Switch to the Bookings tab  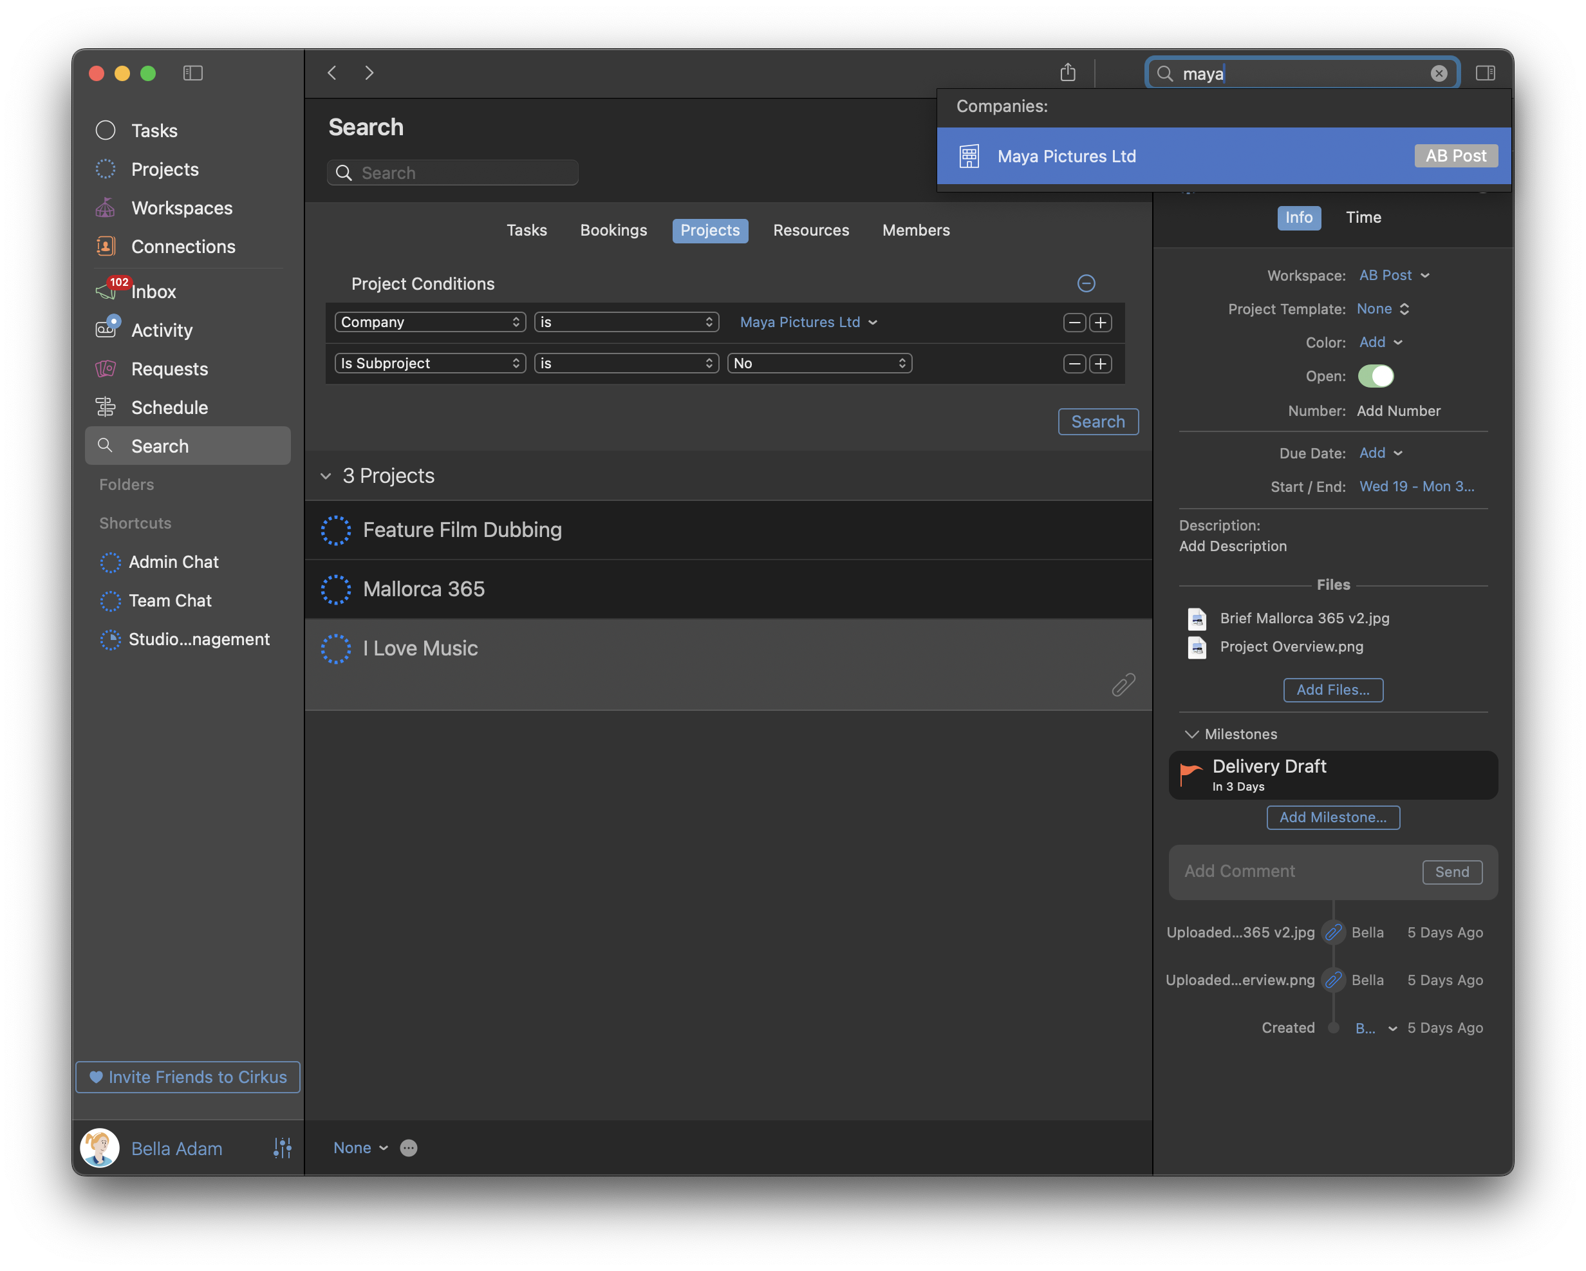[x=613, y=231]
